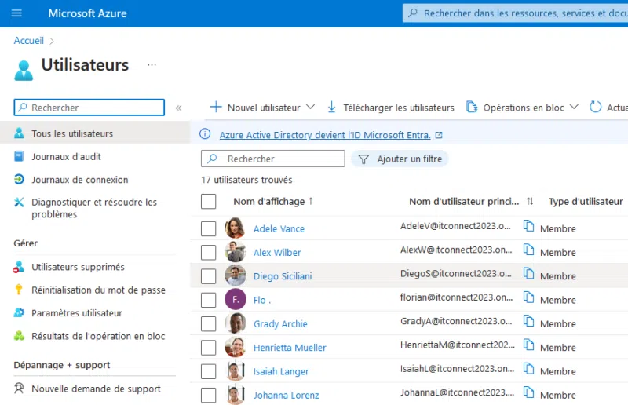Sort by Nom d'utilisateur principal column
The height and width of the screenshot is (405, 628).
coord(529,202)
